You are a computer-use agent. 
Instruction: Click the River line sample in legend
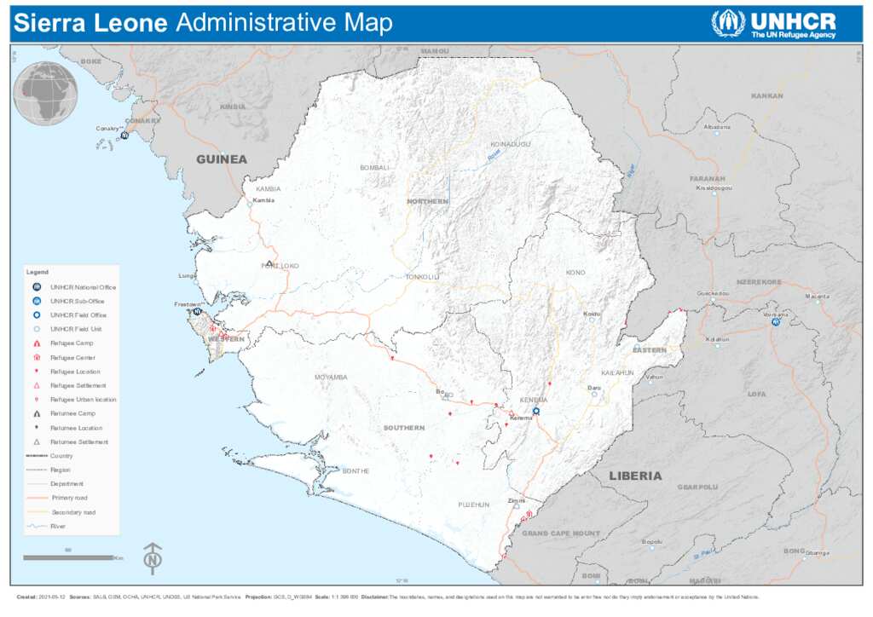click(x=37, y=526)
